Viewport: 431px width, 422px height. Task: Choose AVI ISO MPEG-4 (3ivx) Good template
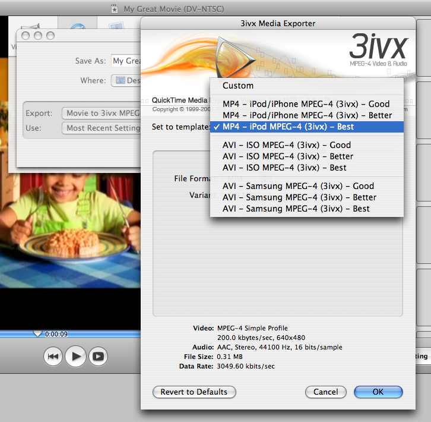point(307,145)
